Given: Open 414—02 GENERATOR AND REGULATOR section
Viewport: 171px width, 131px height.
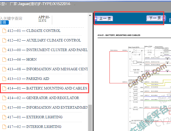Looking at the screenshot, I should coord(43,98).
